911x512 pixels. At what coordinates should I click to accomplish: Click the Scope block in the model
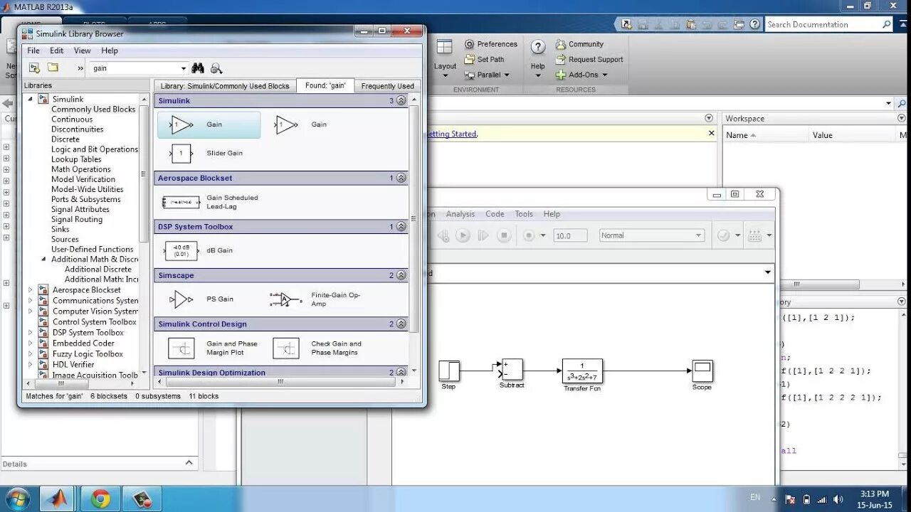[702, 371]
